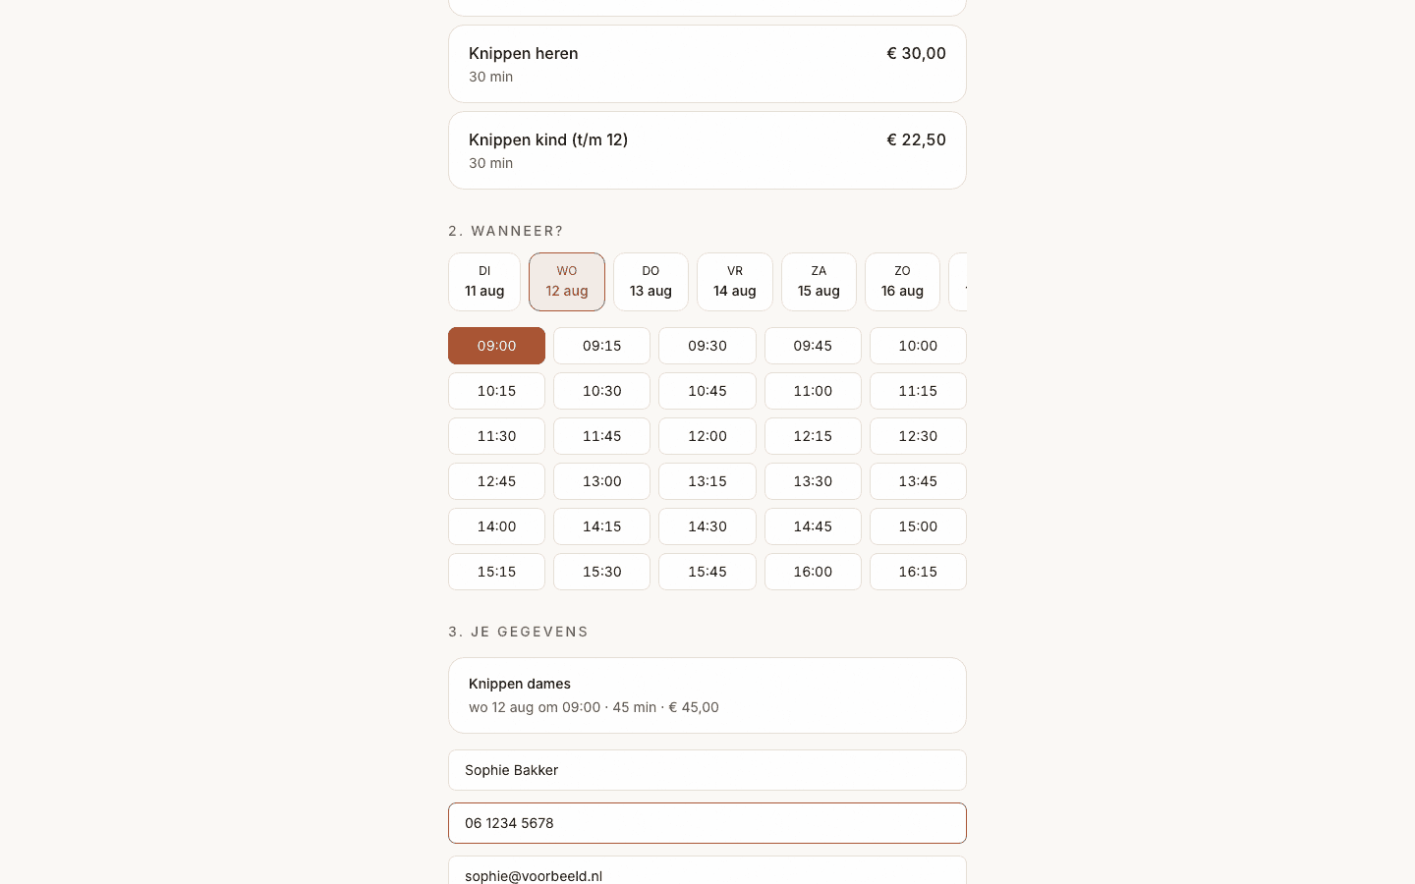Choose the 10:15 time slot

tap(496, 391)
